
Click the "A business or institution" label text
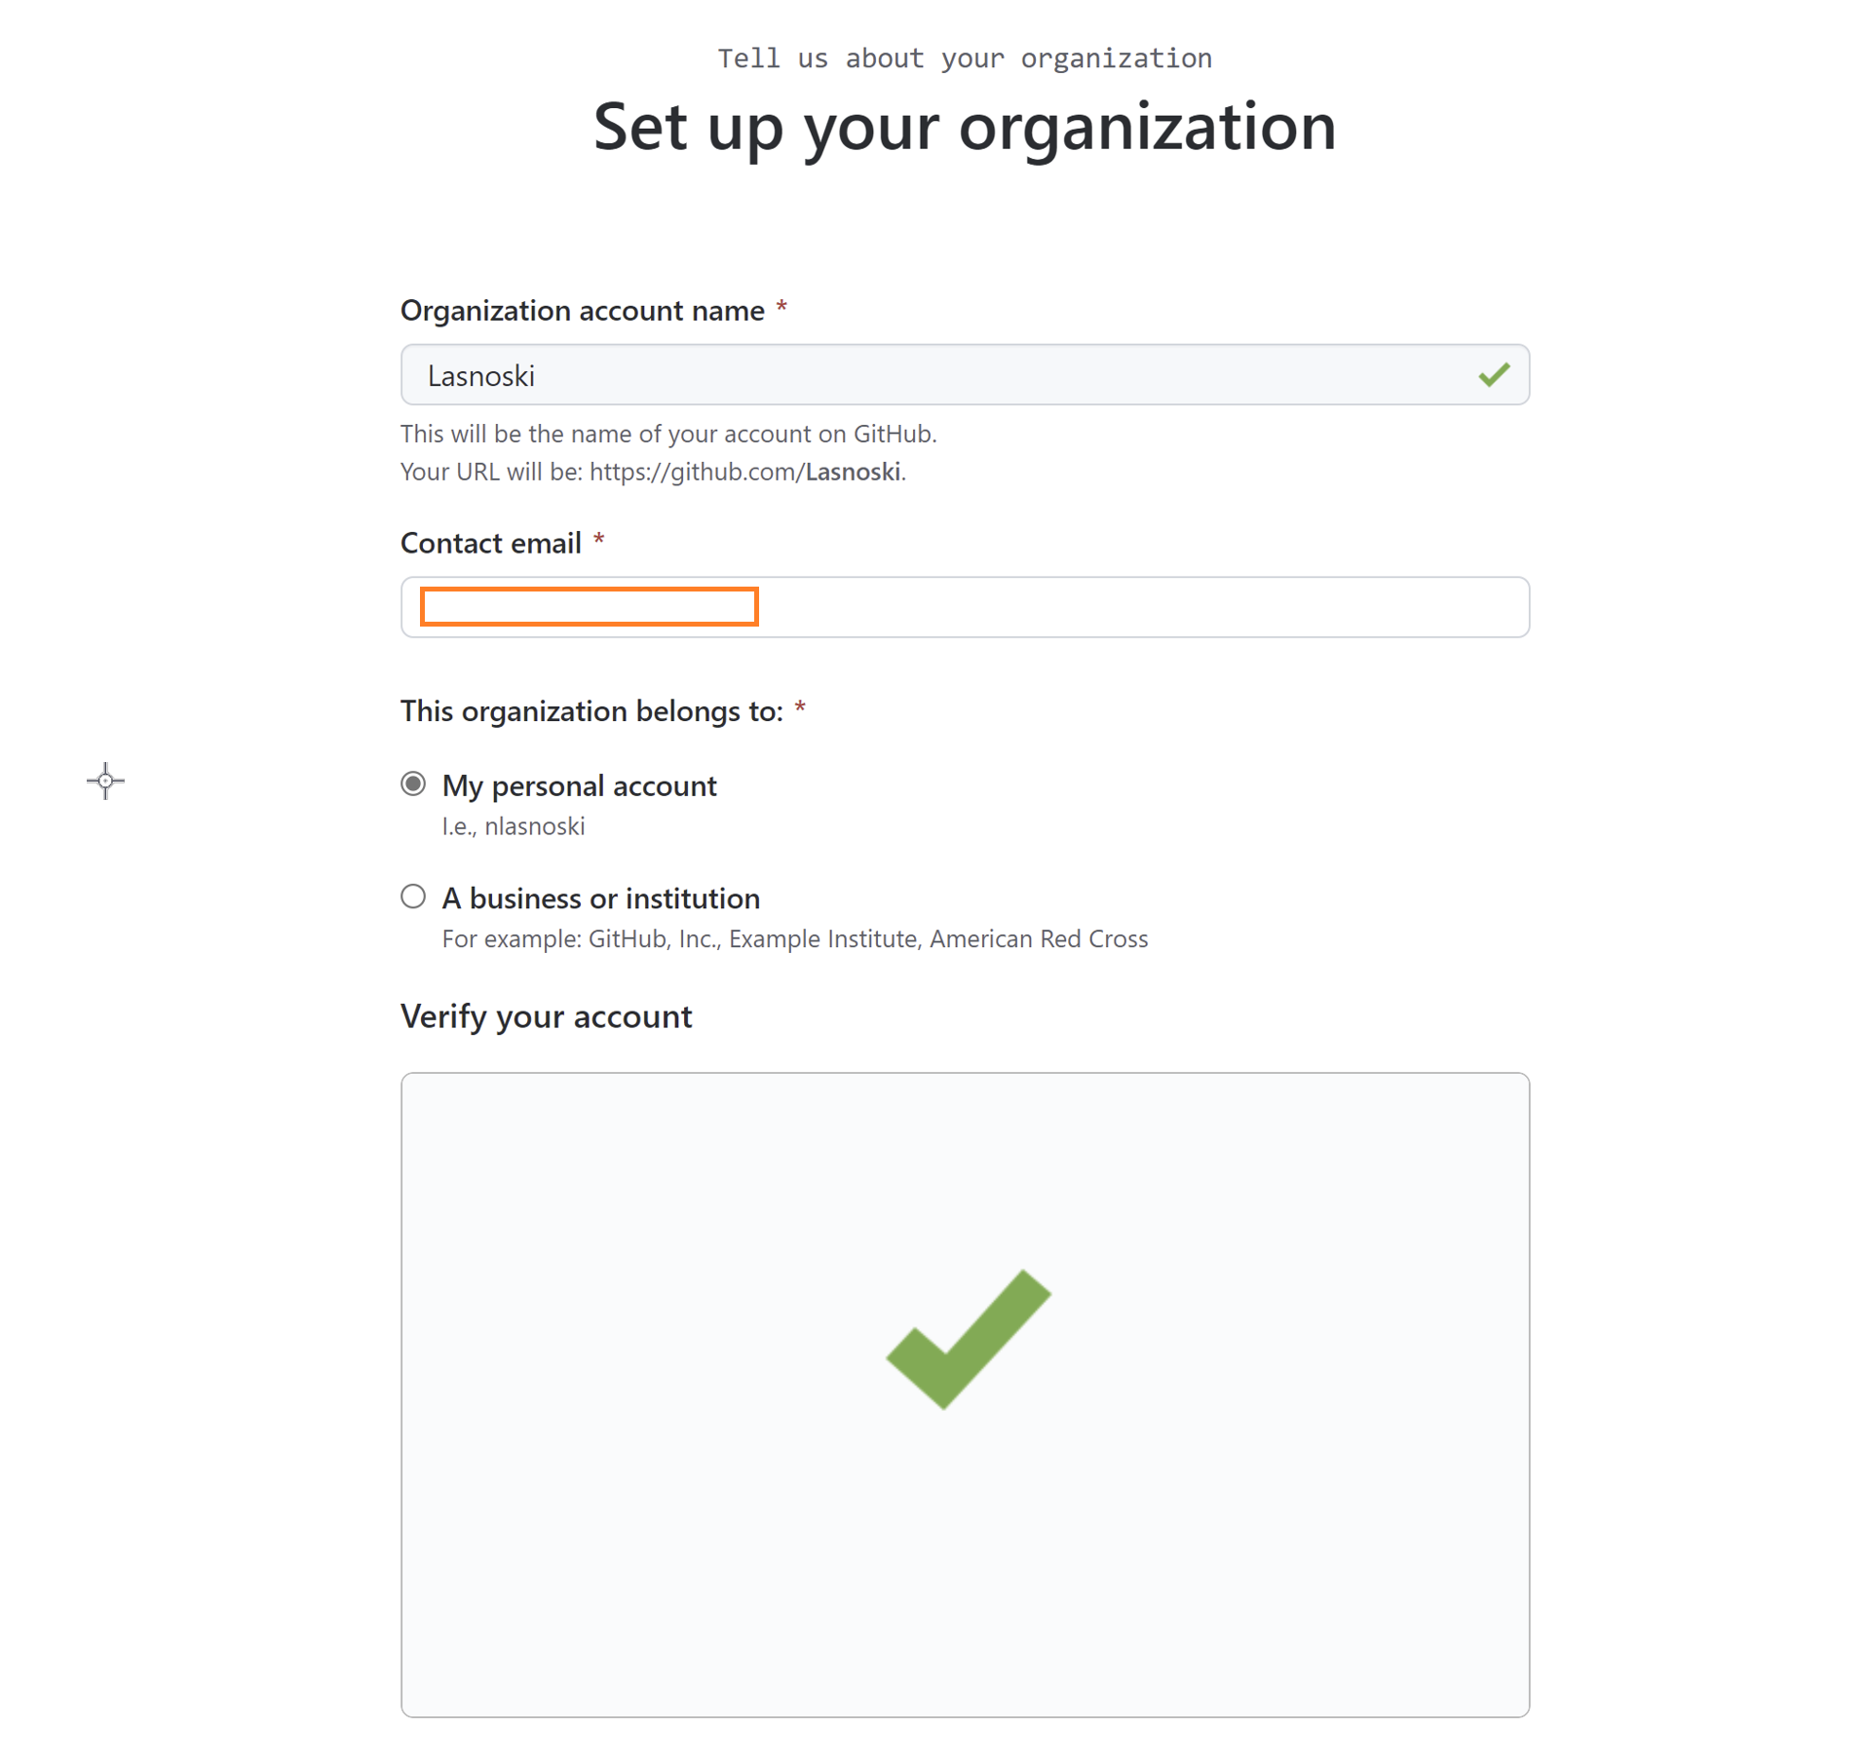[600, 898]
